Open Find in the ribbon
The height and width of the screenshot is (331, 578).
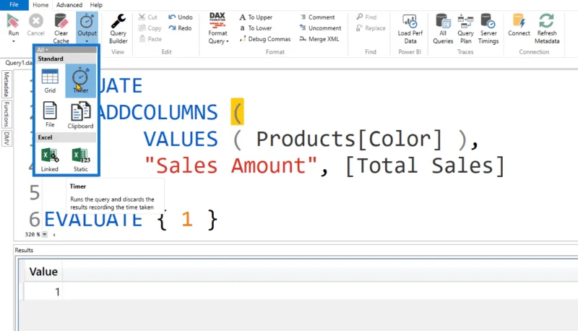366,17
